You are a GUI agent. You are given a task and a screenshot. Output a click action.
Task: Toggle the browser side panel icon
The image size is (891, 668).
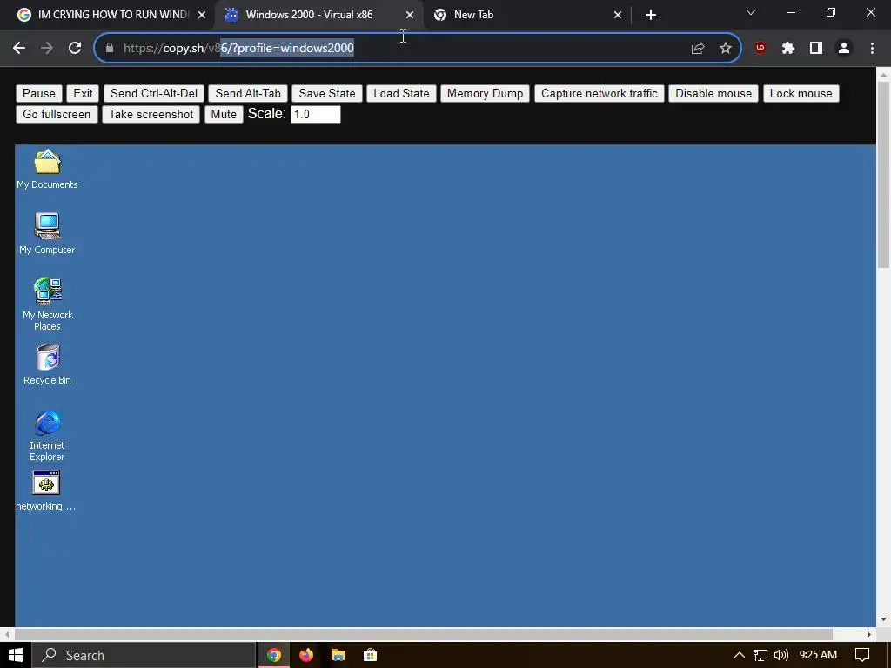click(816, 49)
